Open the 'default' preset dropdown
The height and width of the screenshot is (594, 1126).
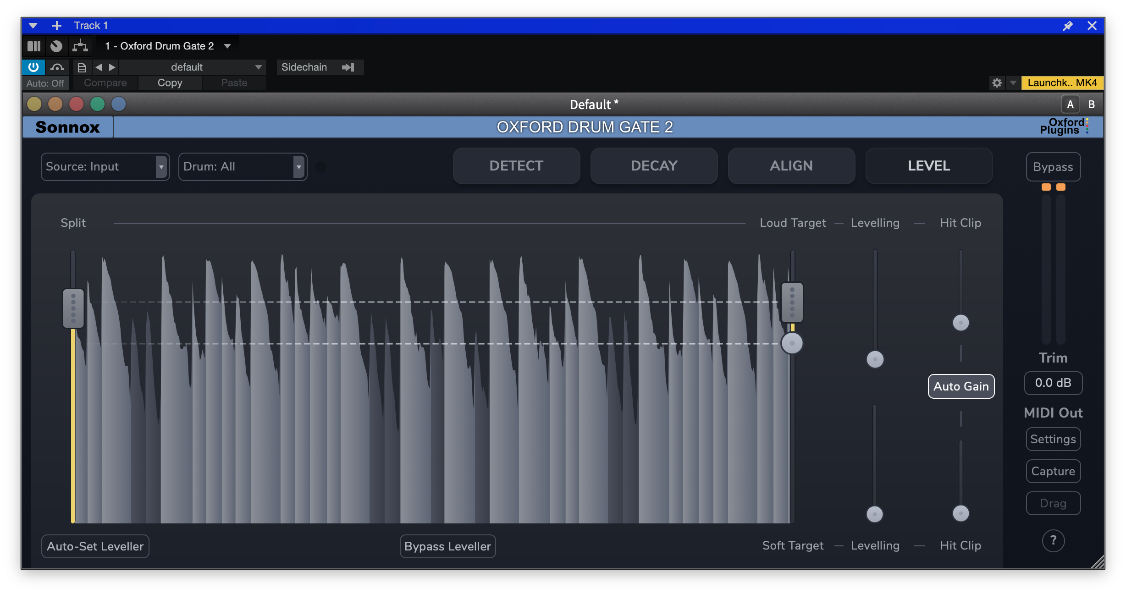pyautogui.click(x=193, y=67)
